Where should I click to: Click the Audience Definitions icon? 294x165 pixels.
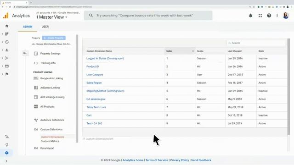(x=36, y=120)
